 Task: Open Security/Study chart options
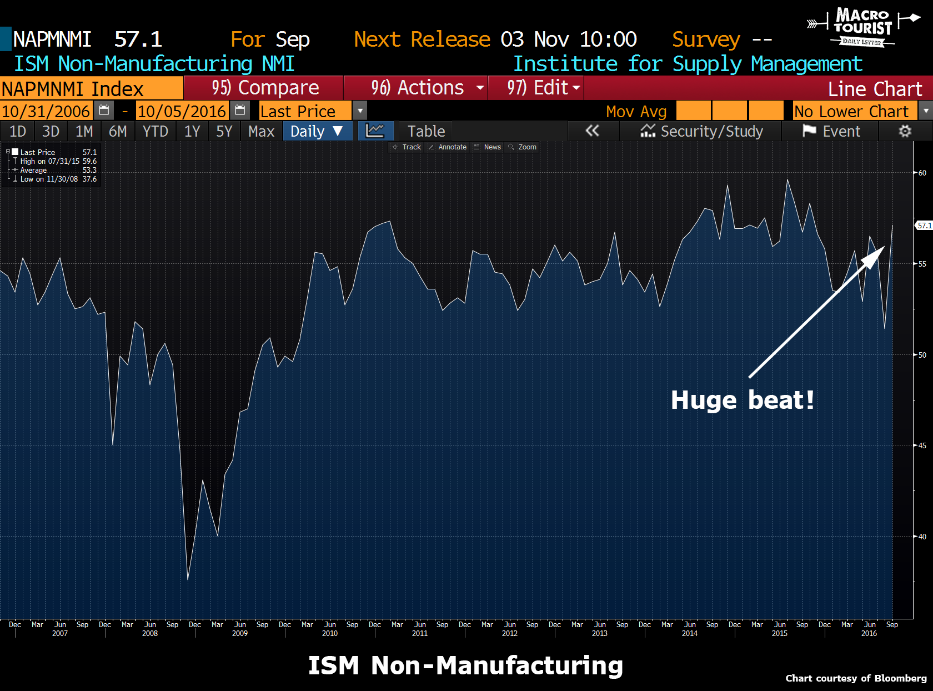click(701, 131)
